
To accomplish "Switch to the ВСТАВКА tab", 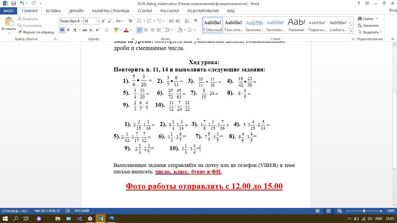I will coord(53,11).
